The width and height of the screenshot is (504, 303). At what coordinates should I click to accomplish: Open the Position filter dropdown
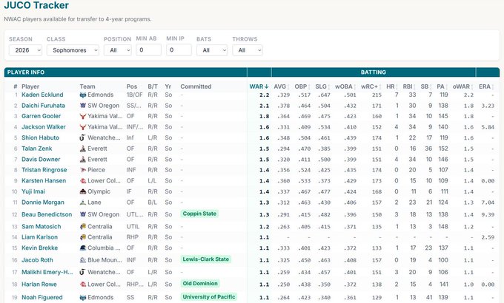(118, 50)
